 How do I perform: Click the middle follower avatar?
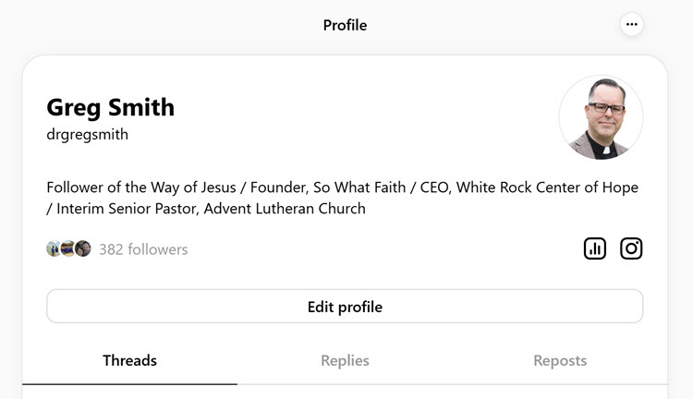(x=68, y=248)
